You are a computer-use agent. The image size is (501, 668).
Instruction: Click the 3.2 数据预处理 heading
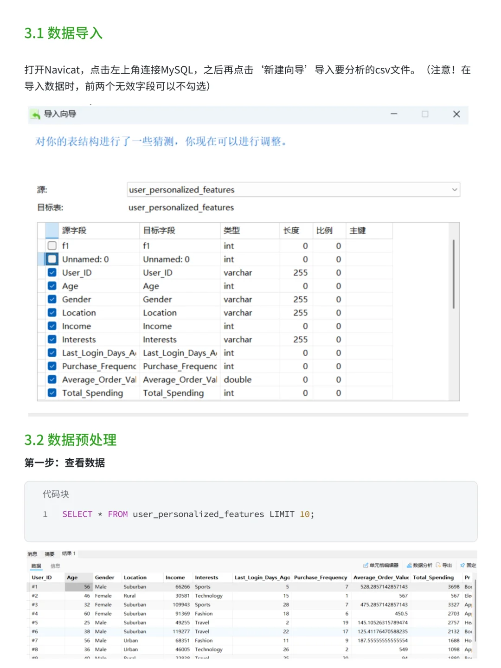pos(71,440)
